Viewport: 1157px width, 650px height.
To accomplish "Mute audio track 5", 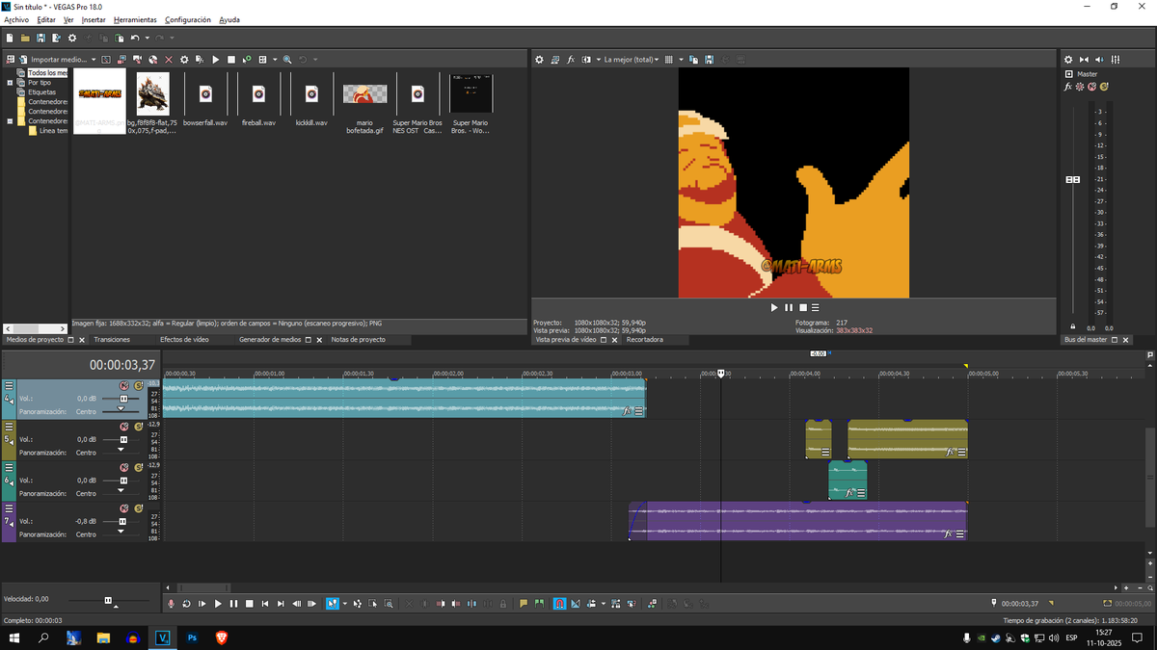I will (x=124, y=426).
